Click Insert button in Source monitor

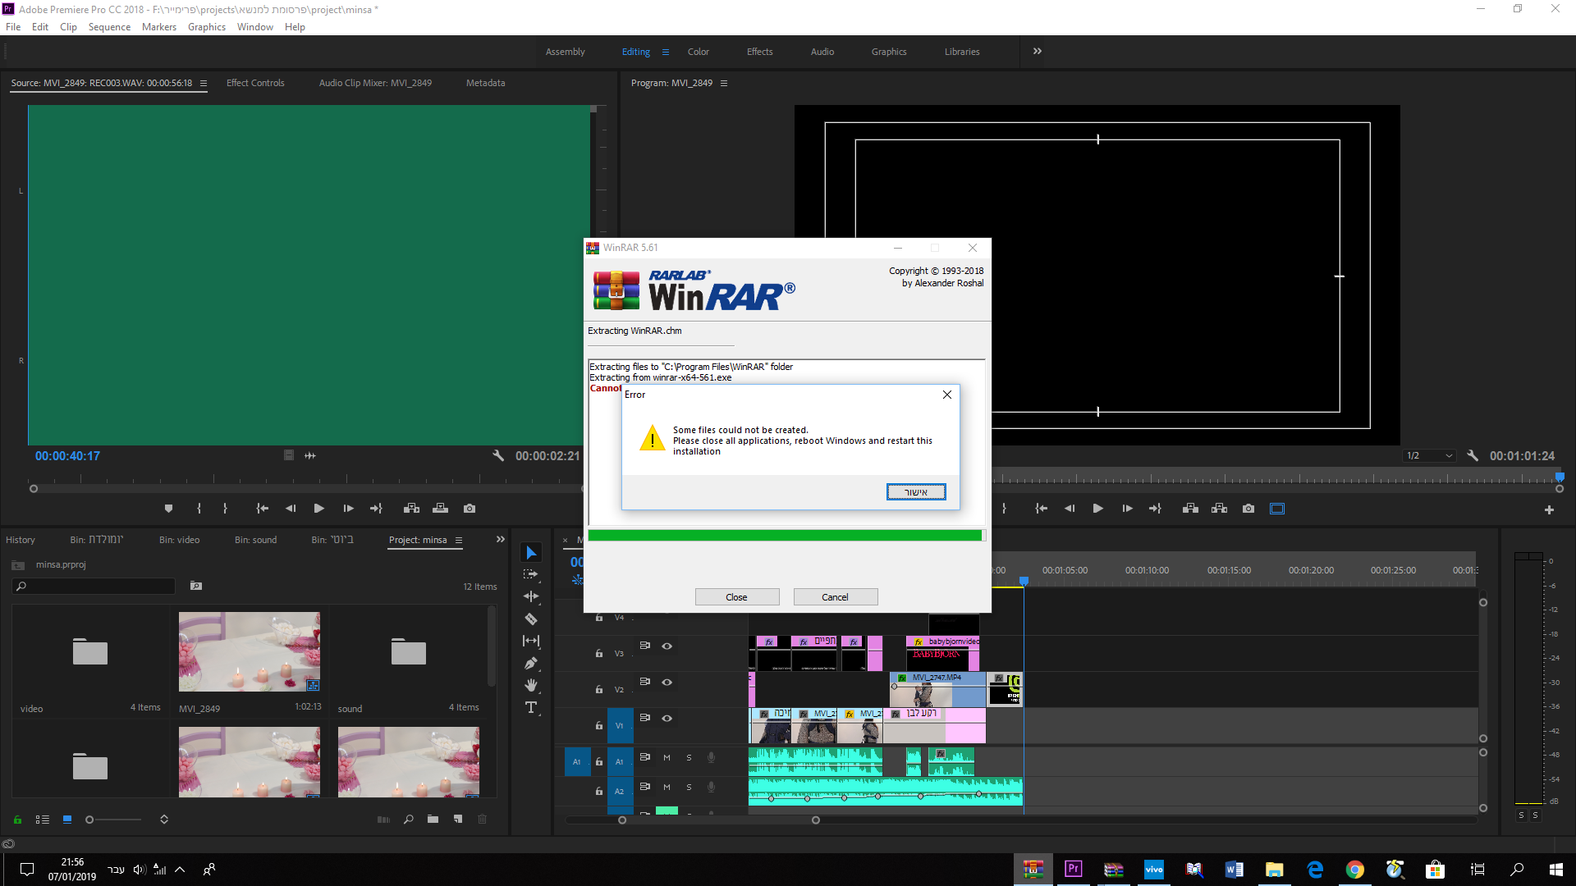(x=411, y=509)
